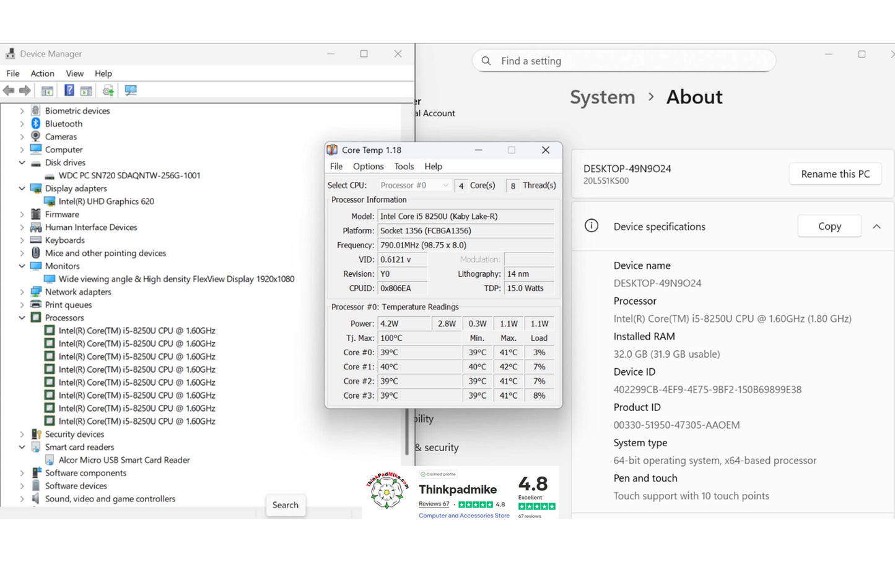895x562 pixels.
Task: Click Update driver software toolbar icon
Action: pyautogui.click(x=108, y=91)
